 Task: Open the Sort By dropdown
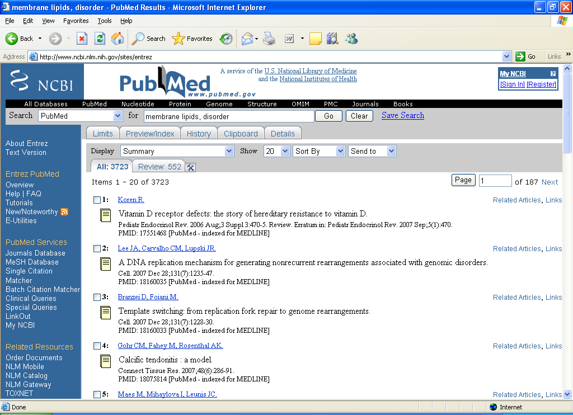click(x=318, y=151)
